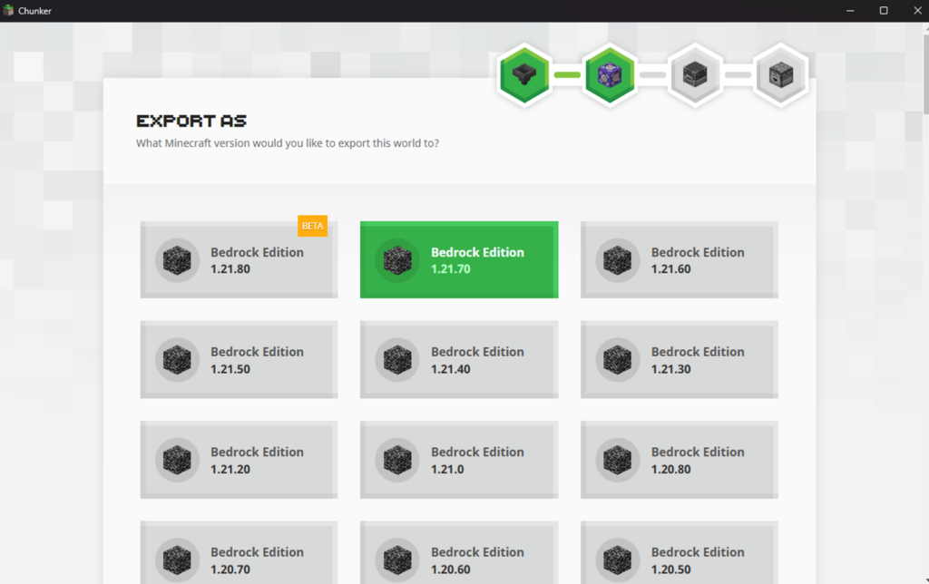Screen dimensions: 929x584
Task: Click the Chunker app name in the title bar
Action: point(34,10)
